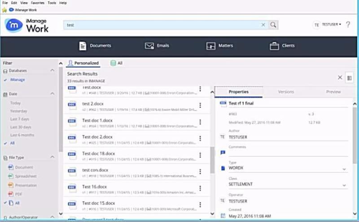Collapse the Databases filter section

tap(52, 70)
